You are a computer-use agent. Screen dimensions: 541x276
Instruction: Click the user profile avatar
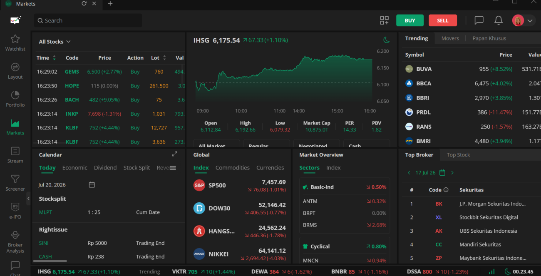point(518,20)
